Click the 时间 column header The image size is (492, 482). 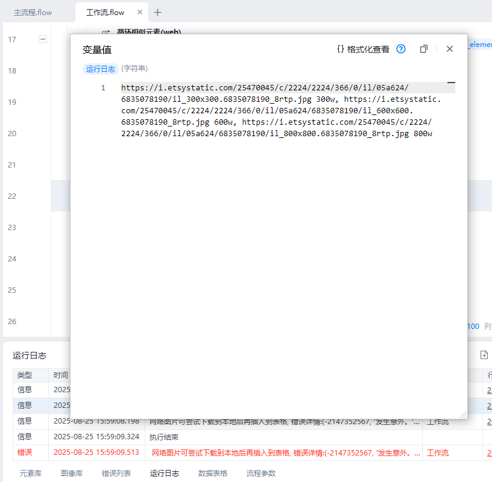(60, 375)
